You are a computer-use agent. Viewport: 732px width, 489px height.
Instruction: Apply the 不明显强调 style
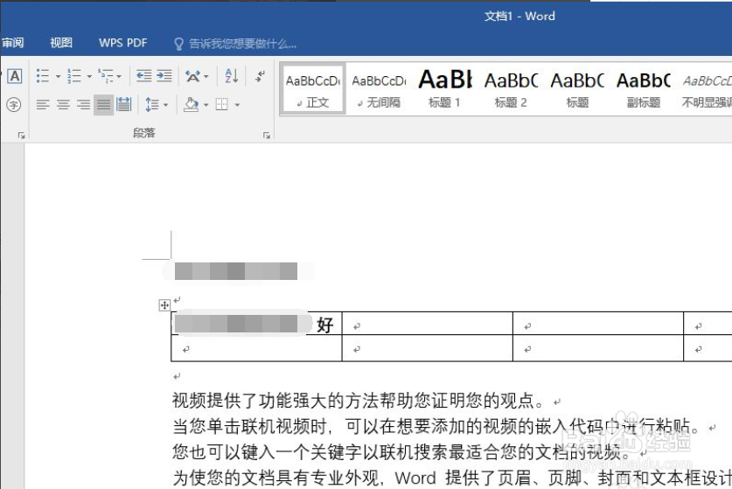click(x=707, y=89)
